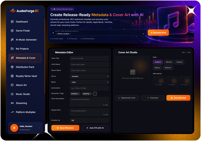Screen dimensions: 201x141
Task: Click the Album Name input field
Action: coord(90,70)
